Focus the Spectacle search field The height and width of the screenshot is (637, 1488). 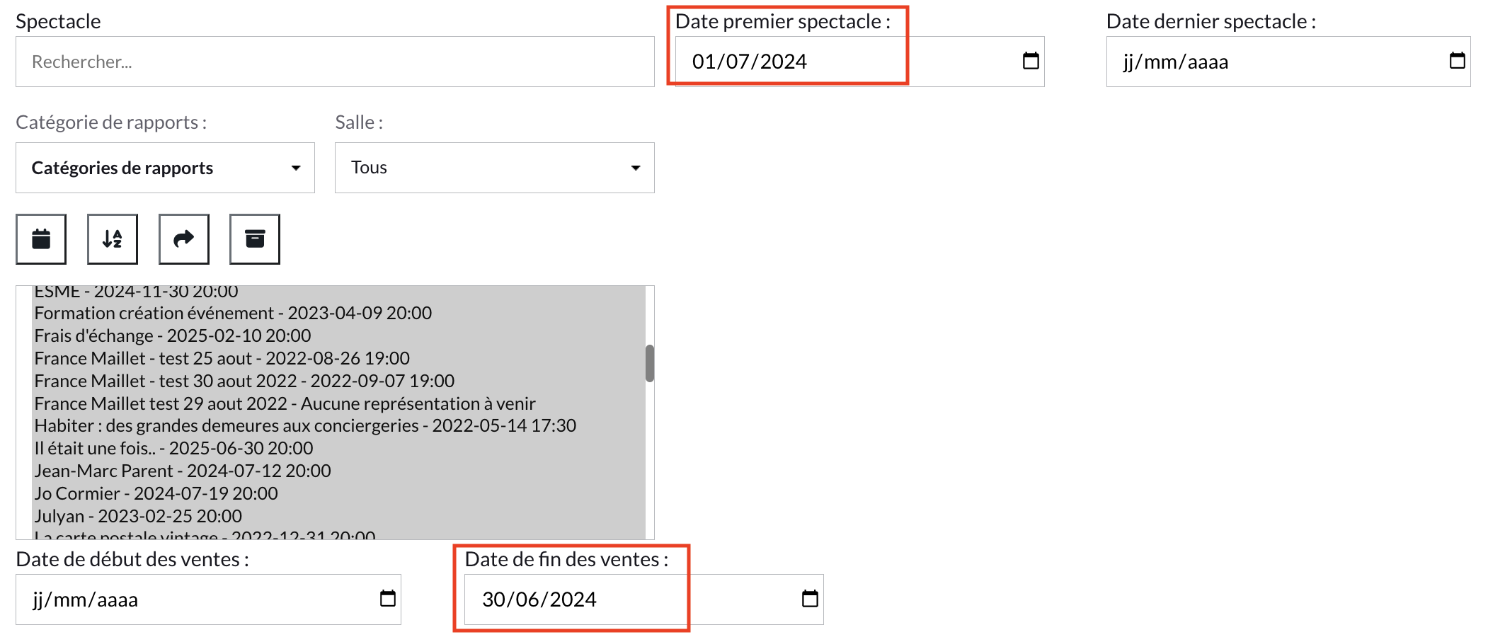[335, 62]
